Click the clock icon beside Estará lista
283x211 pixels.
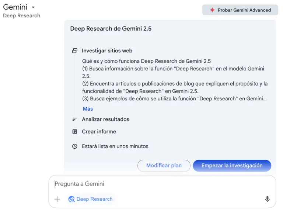[x=75, y=146]
